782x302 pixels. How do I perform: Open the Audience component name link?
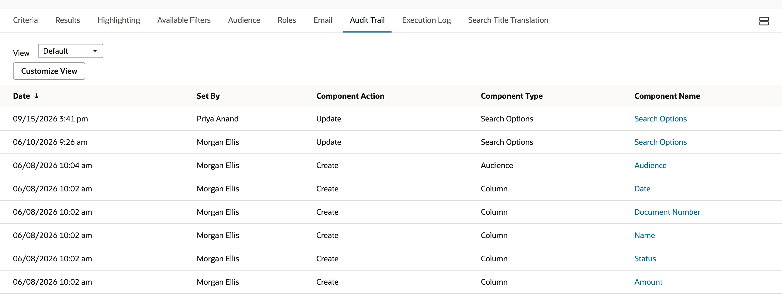pos(651,166)
